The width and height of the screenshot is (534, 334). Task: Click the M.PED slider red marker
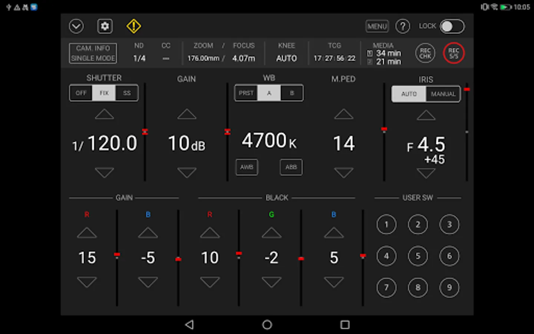pos(384,130)
